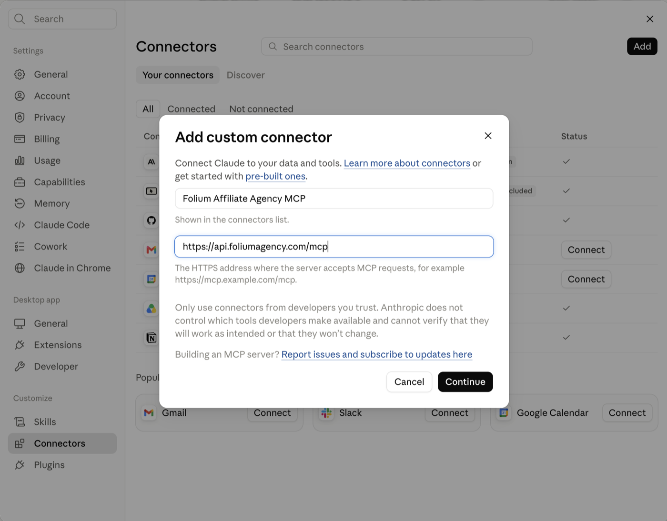The width and height of the screenshot is (667, 521).
Task: Click the black Add button
Action: click(x=642, y=46)
